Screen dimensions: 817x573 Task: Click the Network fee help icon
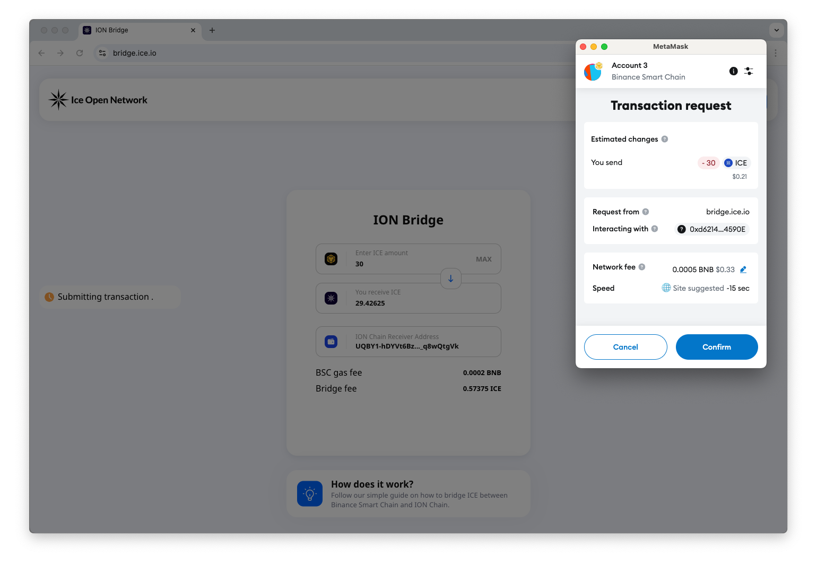click(642, 266)
